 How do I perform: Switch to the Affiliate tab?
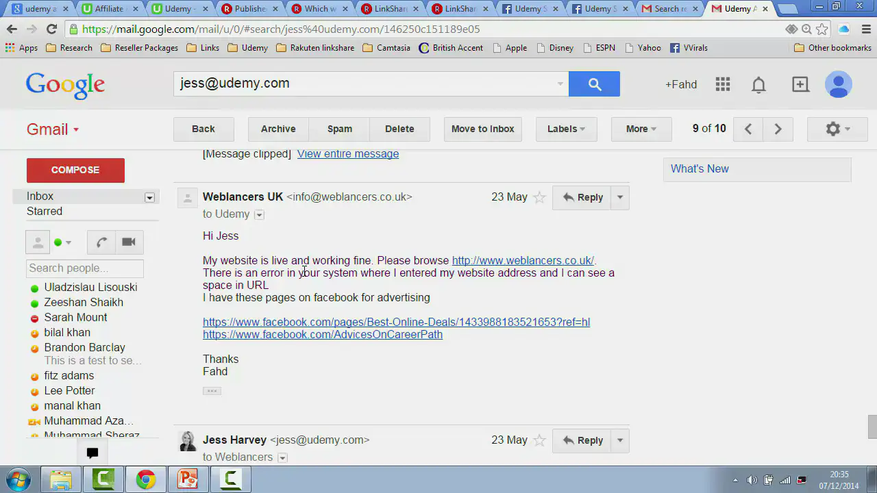[x=110, y=9]
